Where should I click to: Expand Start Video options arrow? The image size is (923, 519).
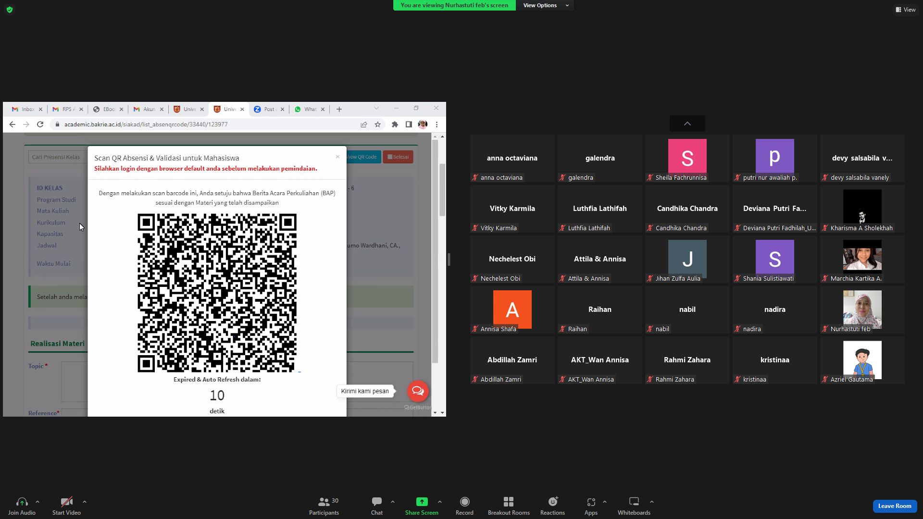pos(85,502)
